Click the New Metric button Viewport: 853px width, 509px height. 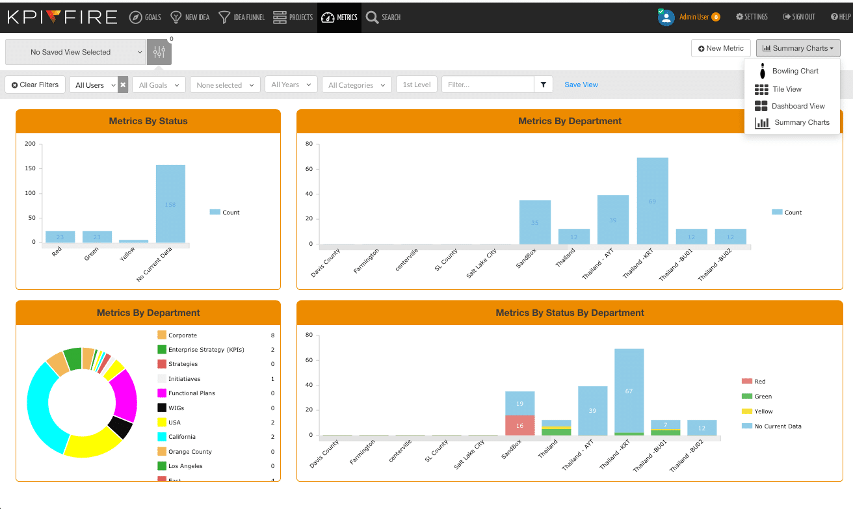click(721, 48)
